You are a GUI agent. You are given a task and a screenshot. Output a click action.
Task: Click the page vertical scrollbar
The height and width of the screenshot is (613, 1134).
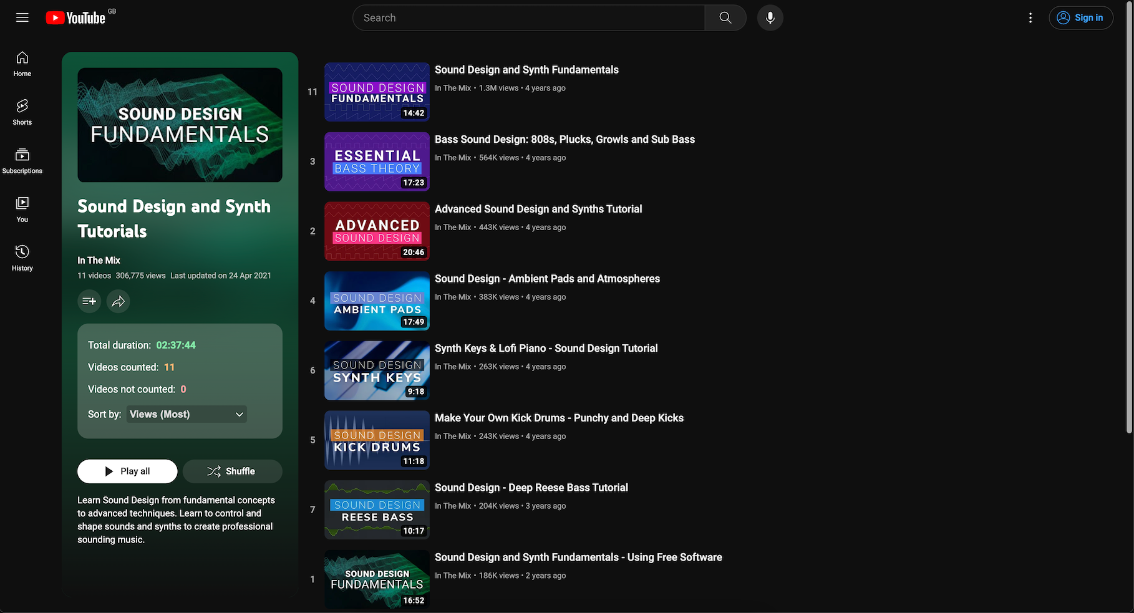[1129, 218]
